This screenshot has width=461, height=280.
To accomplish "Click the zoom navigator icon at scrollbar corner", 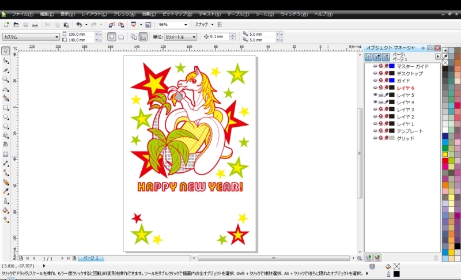I will [x=359, y=258].
